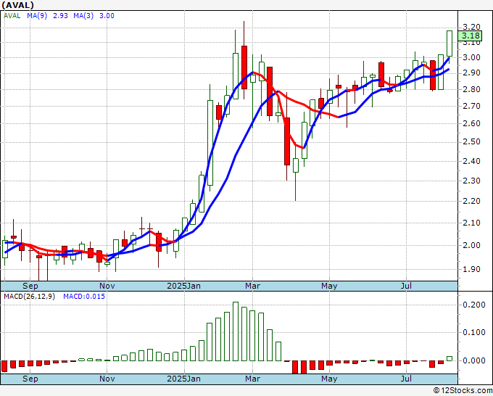This screenshot has height=396, width=493.
Task: Click the 2.30 price axis label
Action: click(472, 181)
